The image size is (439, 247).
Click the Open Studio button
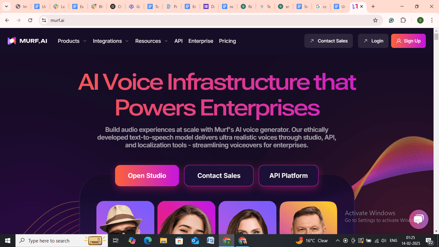point(147,176)
